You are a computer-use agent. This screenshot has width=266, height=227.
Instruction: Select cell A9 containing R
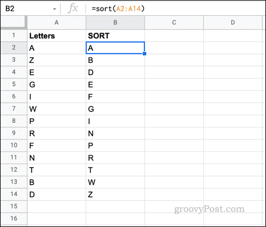pos(56,133)
